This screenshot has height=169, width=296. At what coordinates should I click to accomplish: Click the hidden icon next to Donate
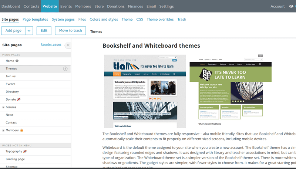click(x=19, y=99)
